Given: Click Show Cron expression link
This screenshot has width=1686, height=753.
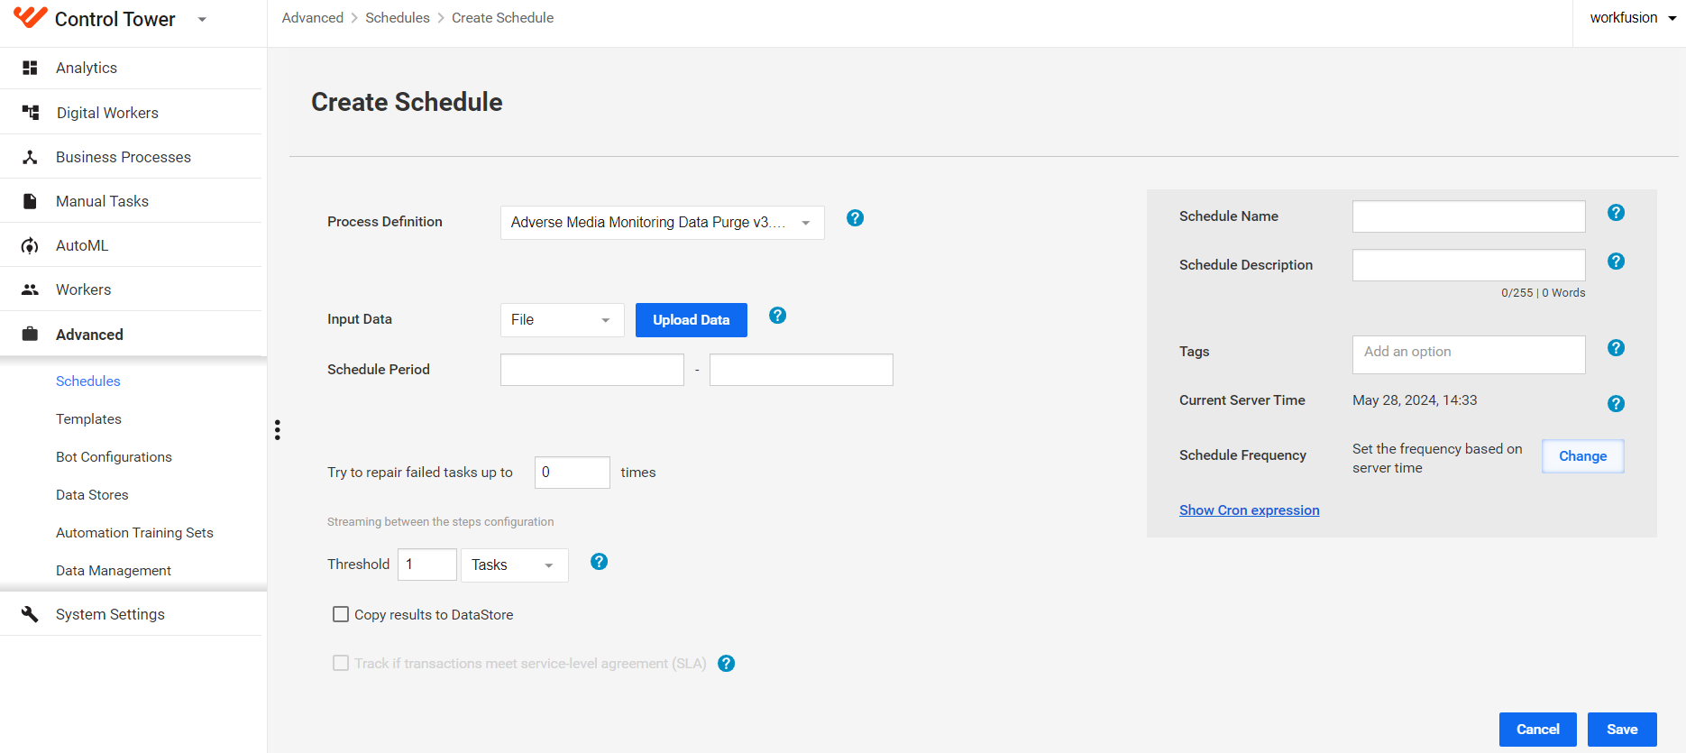Looking at the screenshot, I should 1250,510.
